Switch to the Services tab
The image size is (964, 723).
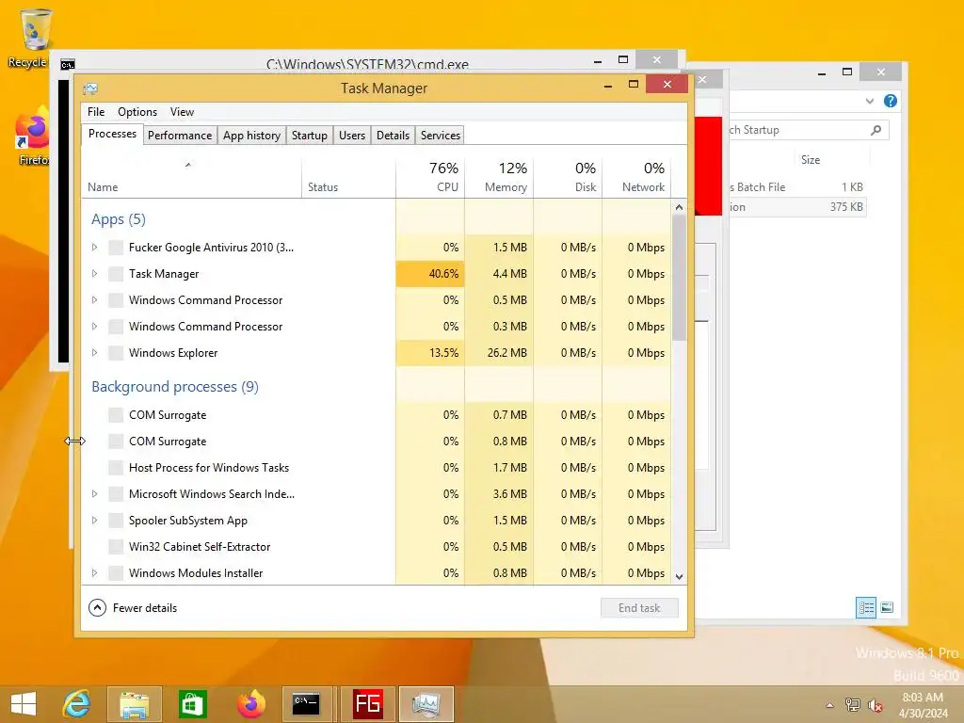441,136
